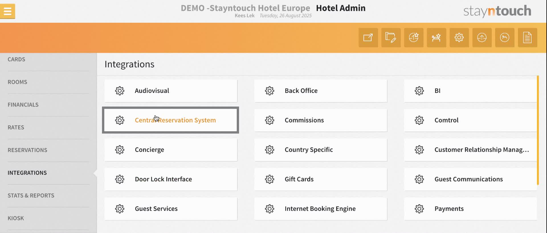This screenshot has width=547, height=233.
Task: Click the external link shortcut icon in the toolbar
Action: pyautogui.click(x=368, y=38)
